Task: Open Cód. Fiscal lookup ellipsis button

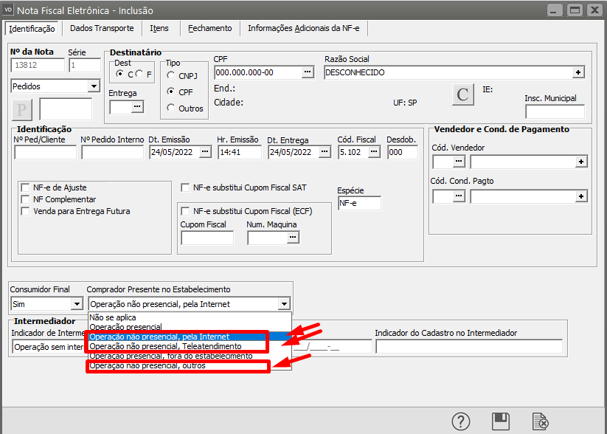Action: pos(374,152)
